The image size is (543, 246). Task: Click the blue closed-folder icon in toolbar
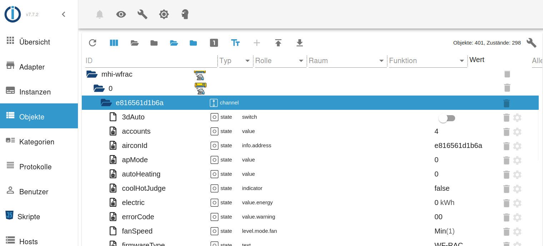point(193,43)
